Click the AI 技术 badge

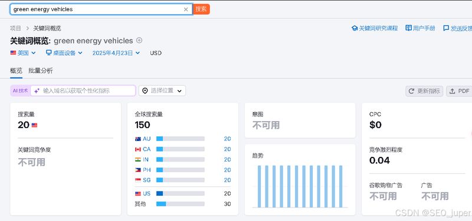pyautogui.click(x=20, y=91)
